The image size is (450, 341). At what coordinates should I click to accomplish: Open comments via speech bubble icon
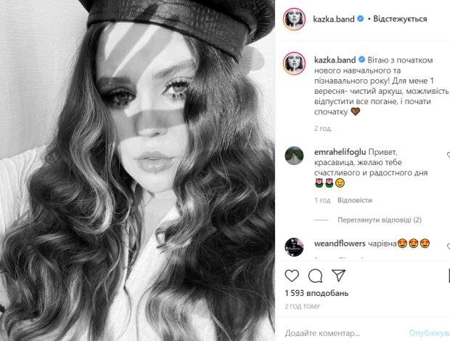[315, 276]
